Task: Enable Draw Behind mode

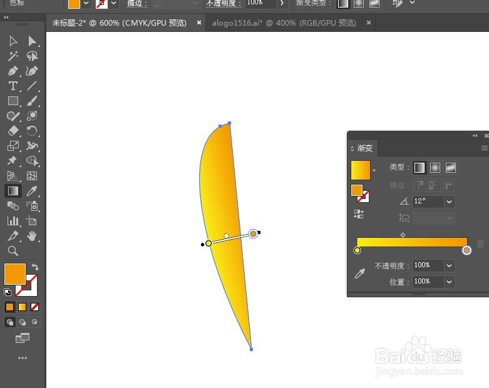Action: point(23,322)
